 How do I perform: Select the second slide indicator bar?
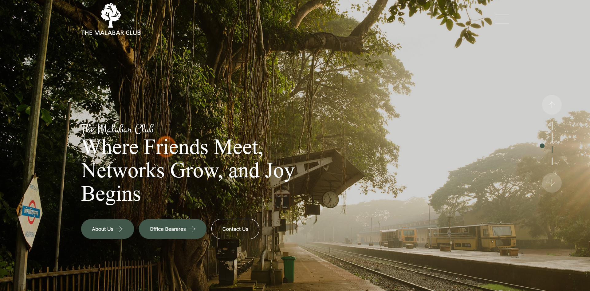click(x=552, y=138)
